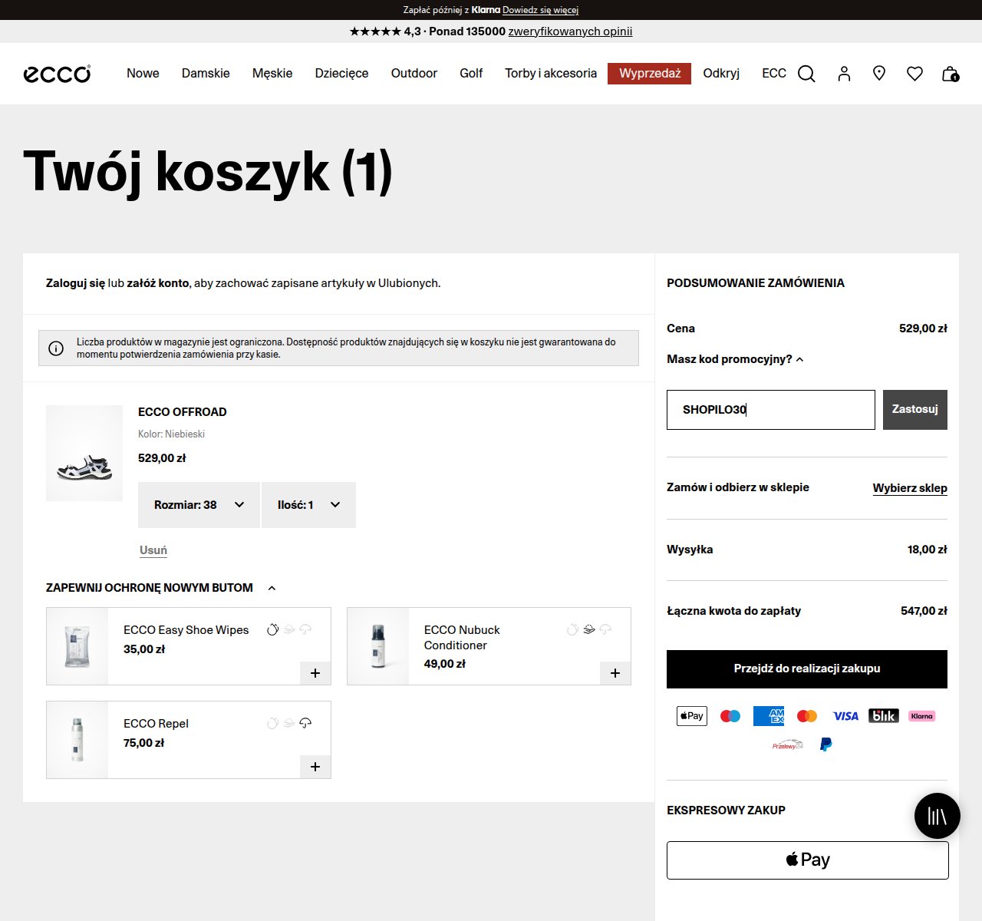Click the Klarna pink payment logo
Screen dimensions: 982x921
922,716
